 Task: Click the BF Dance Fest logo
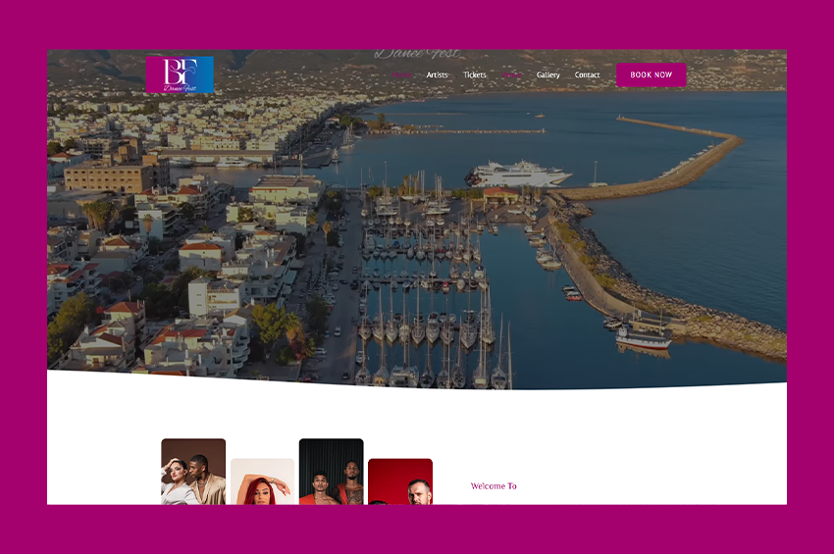(x=180, y=75)
